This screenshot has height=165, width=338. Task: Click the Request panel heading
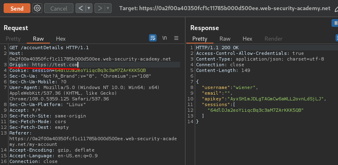pos(16,28)
